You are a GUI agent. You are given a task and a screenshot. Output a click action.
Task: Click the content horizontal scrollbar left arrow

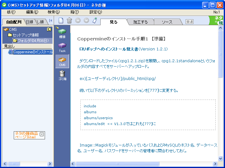pyautogui.click(x=73, y=164)
